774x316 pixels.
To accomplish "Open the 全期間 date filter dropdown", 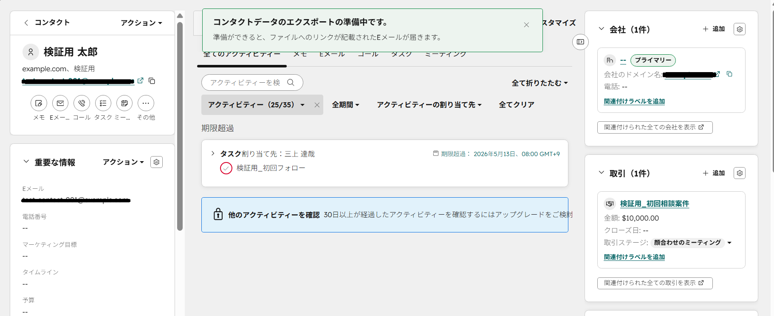I will pos(346,105).
